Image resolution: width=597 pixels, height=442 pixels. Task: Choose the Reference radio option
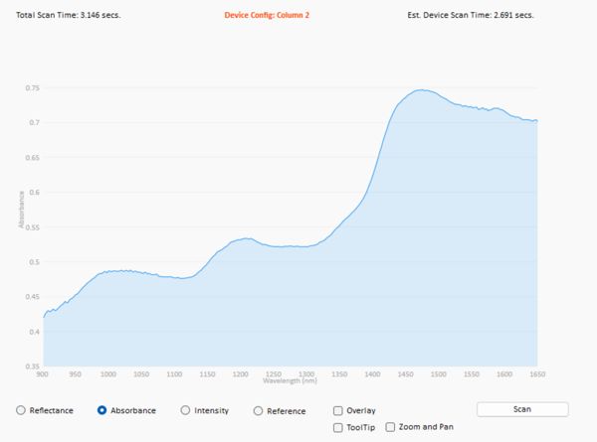tap(259, 410)
